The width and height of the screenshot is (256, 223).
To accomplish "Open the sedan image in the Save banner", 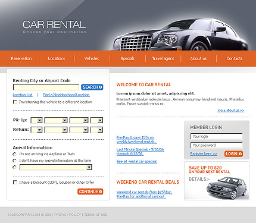I will tap(227, 188).
